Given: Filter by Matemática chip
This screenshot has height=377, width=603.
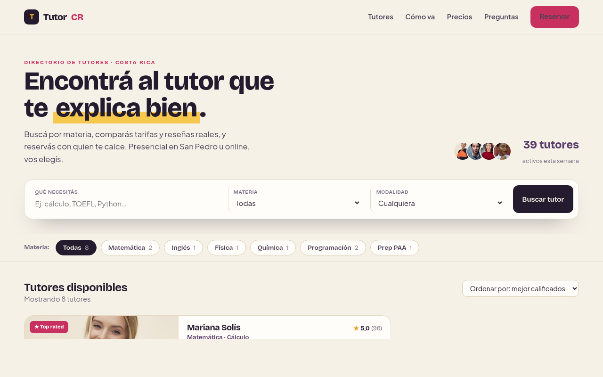Looking at the screenshot, I should coord(130,248).
